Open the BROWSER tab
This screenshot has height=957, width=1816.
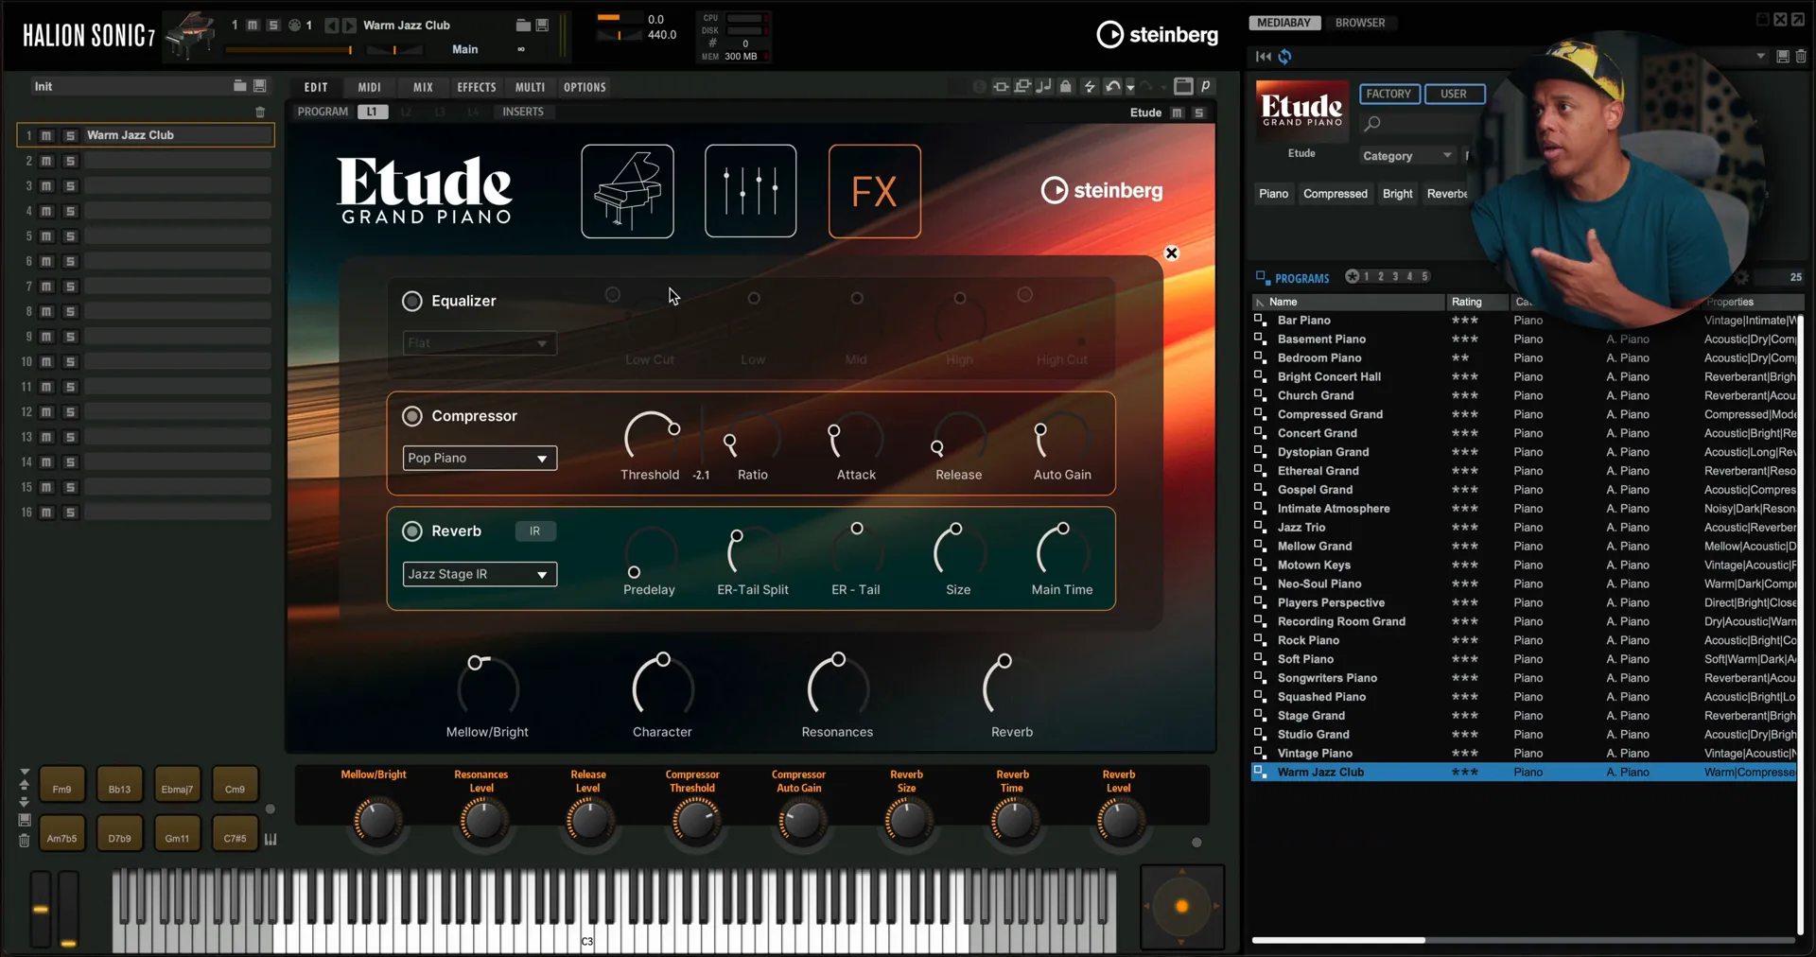coord(1359,23)
